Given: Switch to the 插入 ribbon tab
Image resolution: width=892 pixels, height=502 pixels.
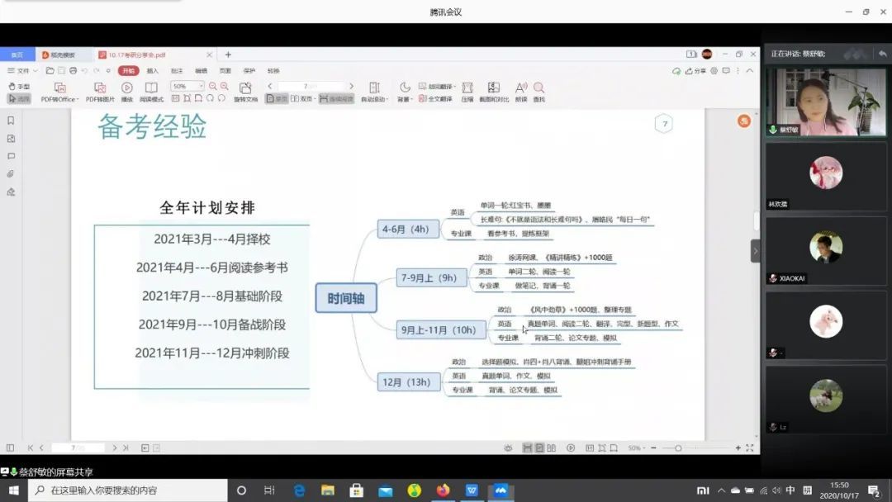Looking at the screenshot, I should (153, 71).
